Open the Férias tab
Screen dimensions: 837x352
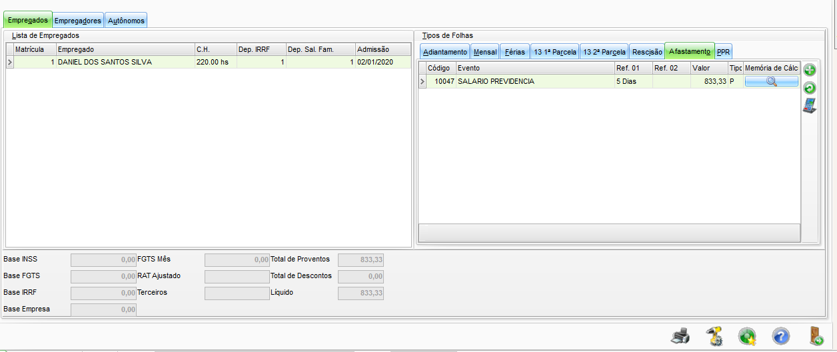(515, 52)
